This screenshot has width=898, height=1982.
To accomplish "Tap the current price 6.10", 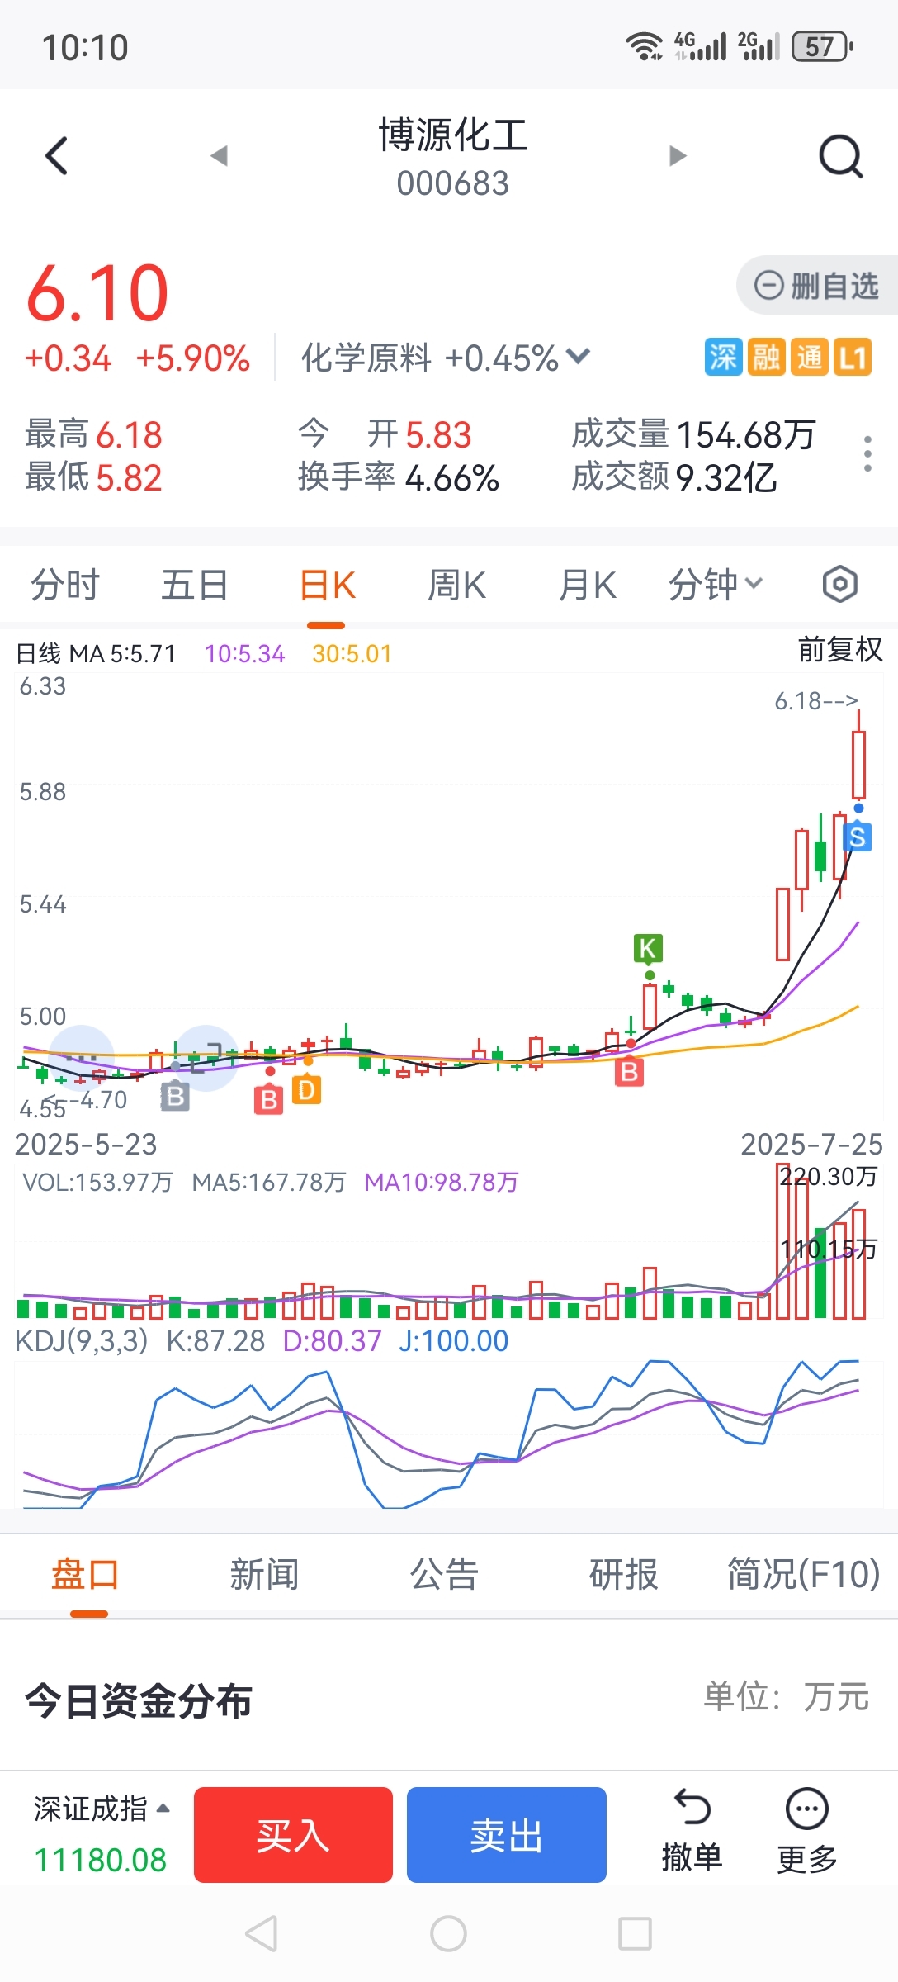I will click(x=97, y=292).
